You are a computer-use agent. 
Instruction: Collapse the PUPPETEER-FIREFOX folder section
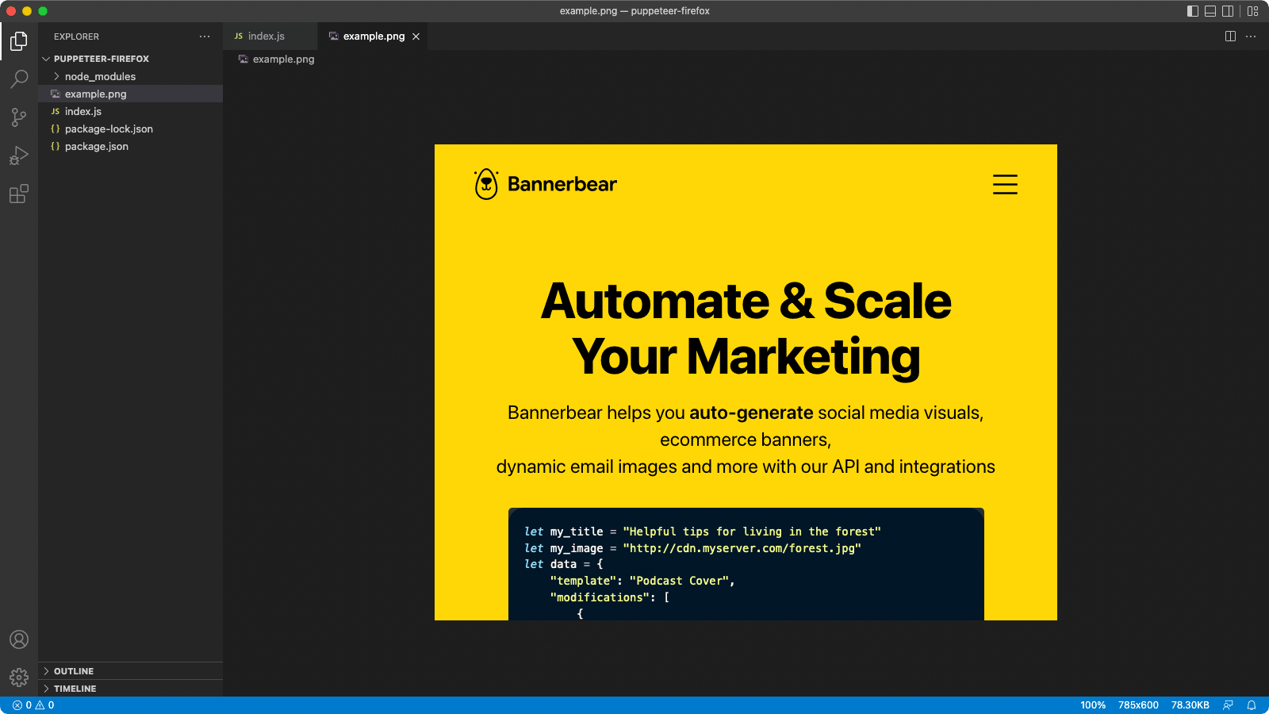pos(130,59)
